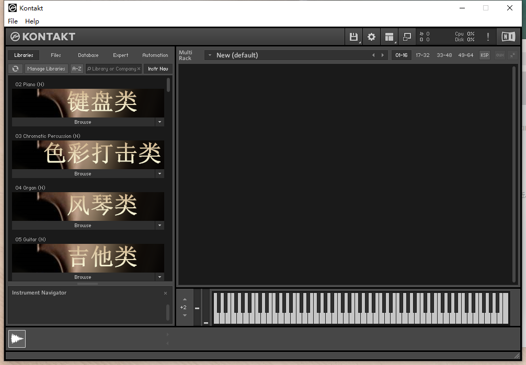Switch to the Files tab
The height and width of the screenshot is (365, 526).
click(x=56, y=55)
